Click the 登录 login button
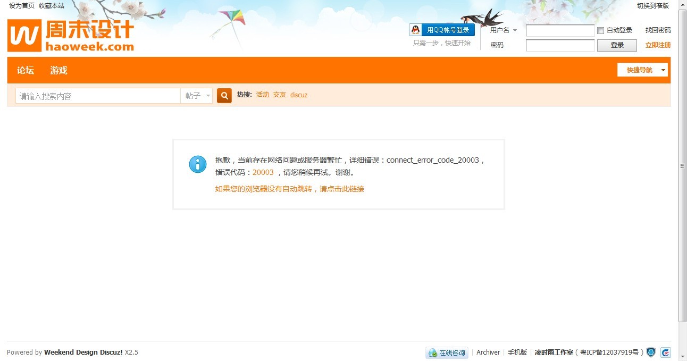This screenshot has width=687, height=361. (x=617, y=45)
